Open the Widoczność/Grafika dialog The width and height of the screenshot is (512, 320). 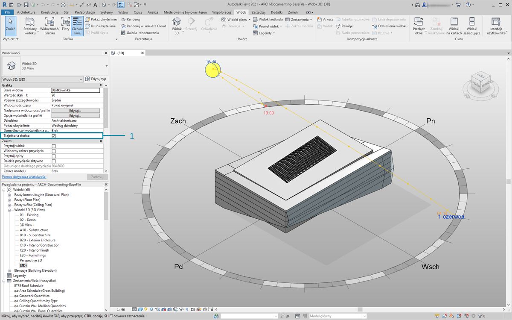tap(50, 26)
